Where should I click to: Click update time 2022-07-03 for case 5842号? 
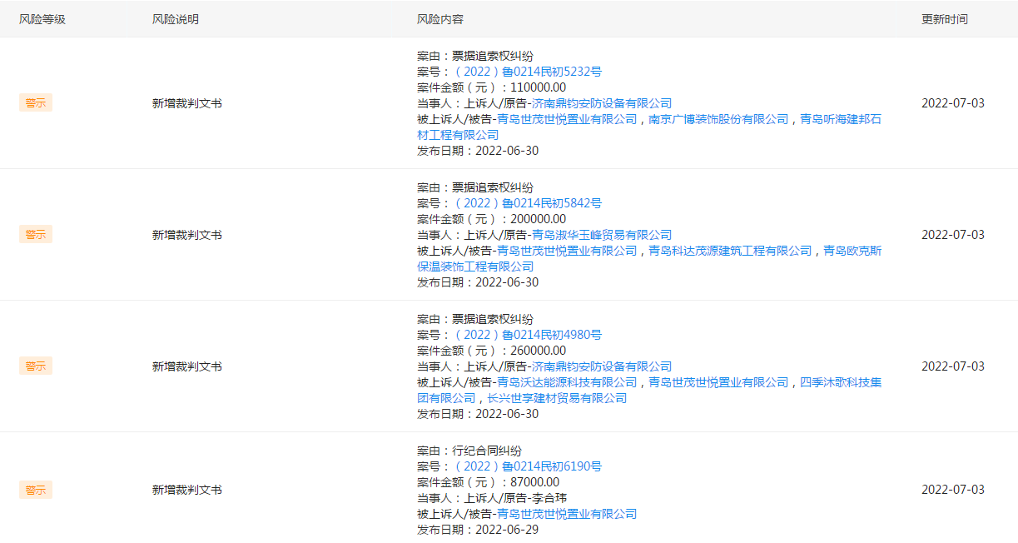[953, 235]
